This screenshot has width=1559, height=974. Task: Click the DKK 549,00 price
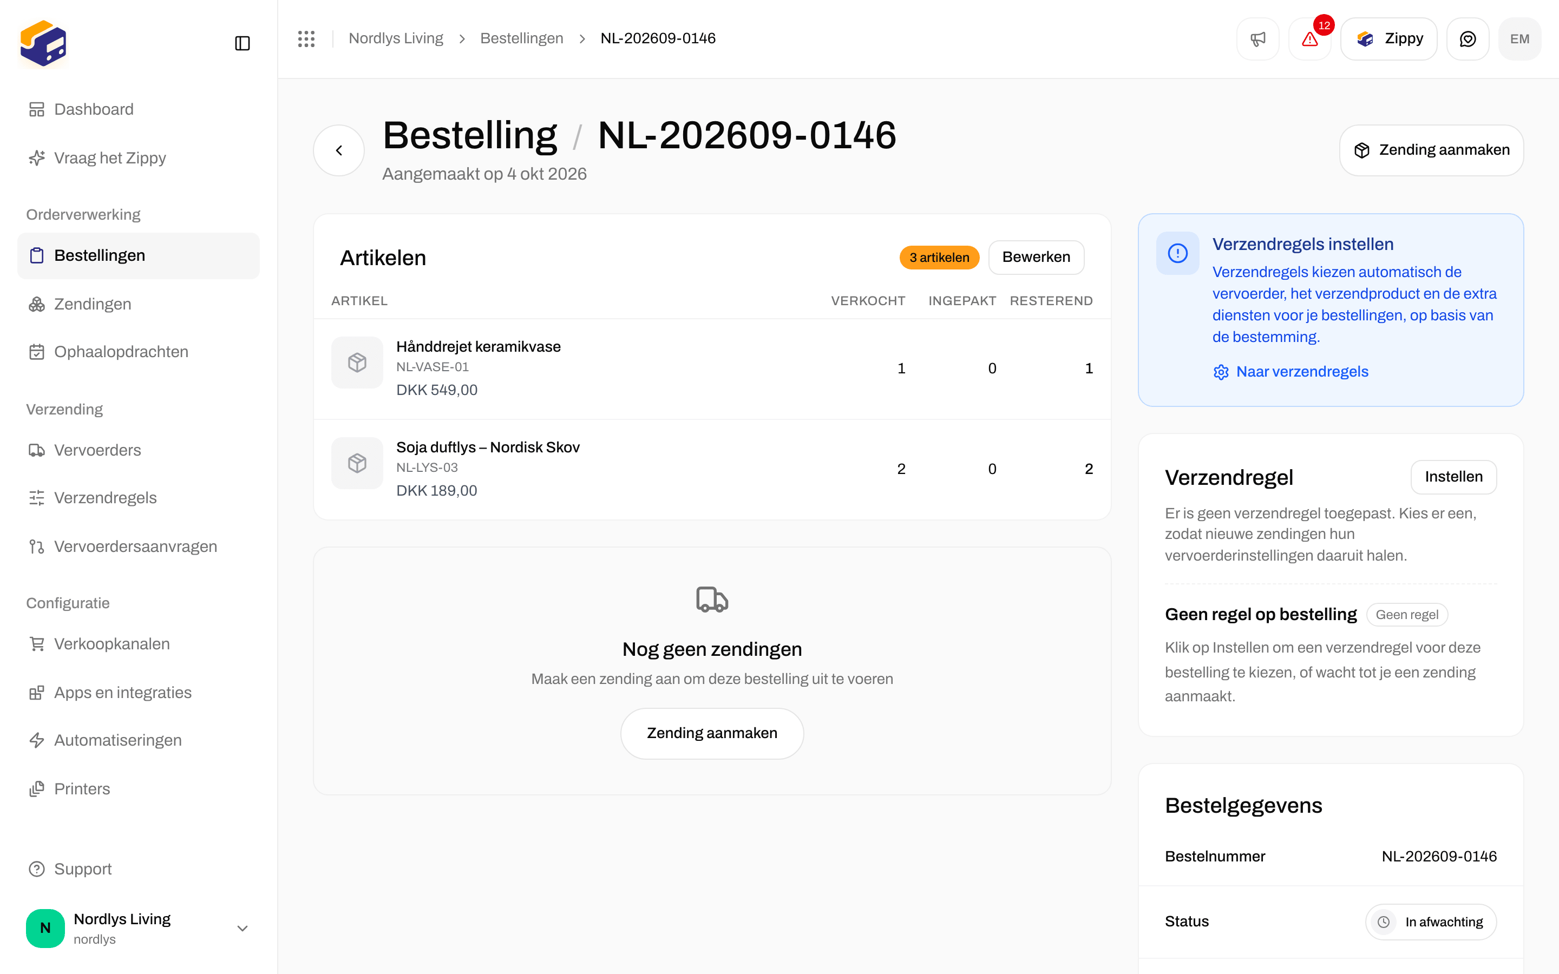tap(437, 390)
